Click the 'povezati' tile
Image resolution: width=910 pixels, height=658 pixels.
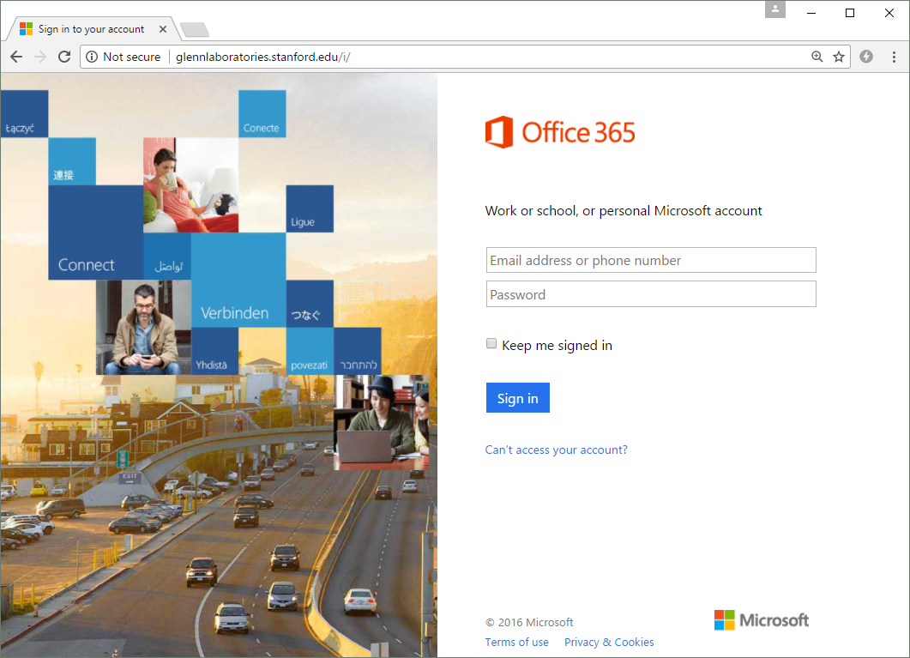point(310,351)
